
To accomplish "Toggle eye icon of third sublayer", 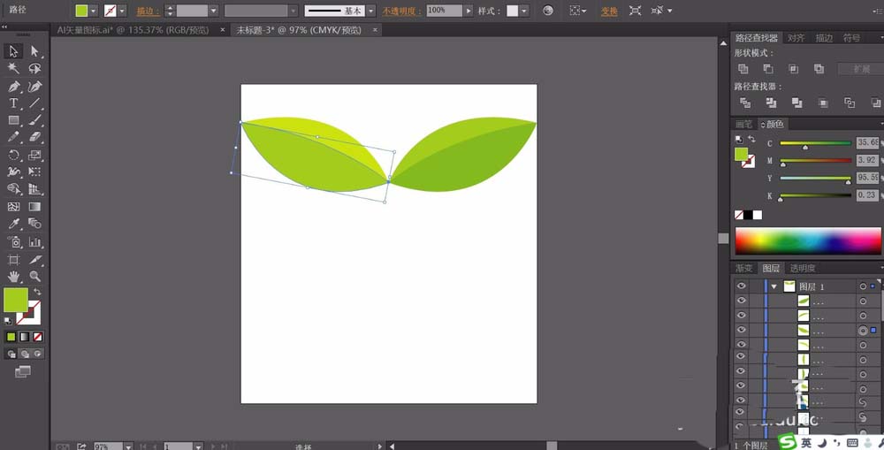I will [x=741, y=330].
